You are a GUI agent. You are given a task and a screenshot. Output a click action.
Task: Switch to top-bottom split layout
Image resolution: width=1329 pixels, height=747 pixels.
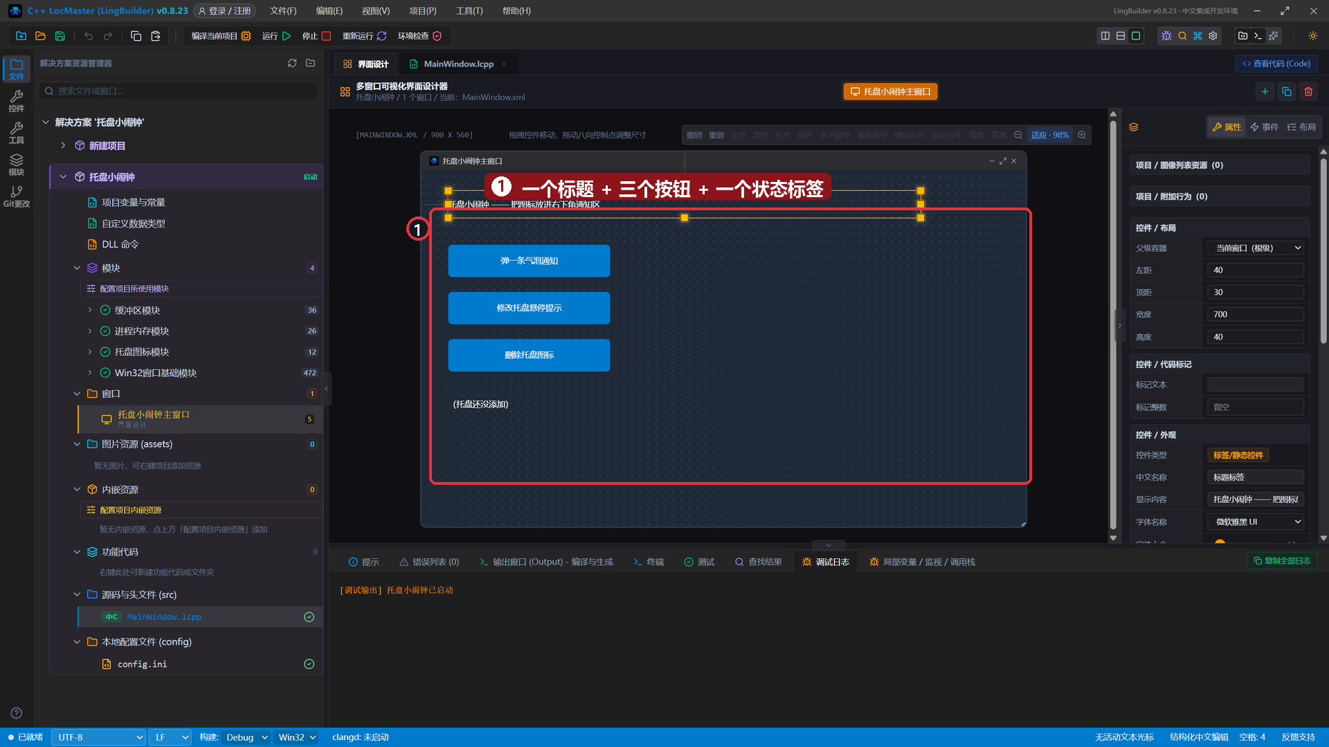tap(1121, 36)
